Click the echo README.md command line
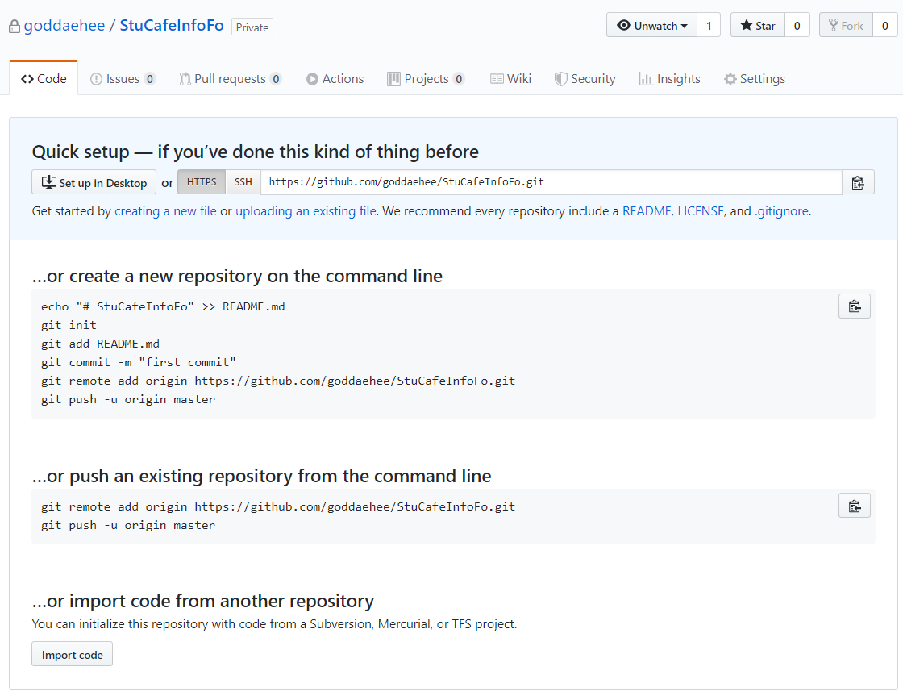Image resolution: width=903 pixels, height=696 pixels. coord(163,306)
